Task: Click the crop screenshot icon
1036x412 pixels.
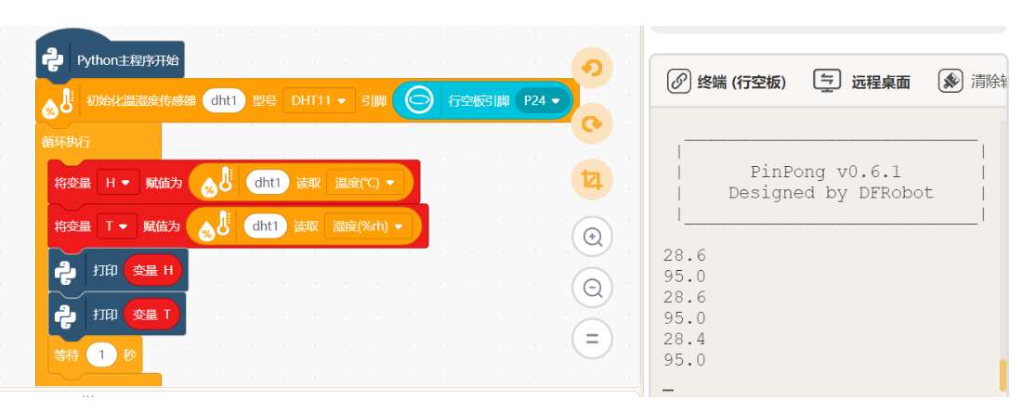Action: click(591, 180)
